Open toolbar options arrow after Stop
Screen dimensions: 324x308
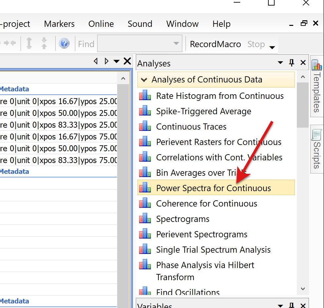tap(272, 47)
